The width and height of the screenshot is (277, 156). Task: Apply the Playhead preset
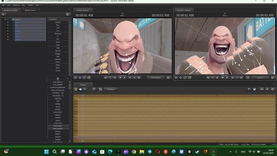(58, 34)
